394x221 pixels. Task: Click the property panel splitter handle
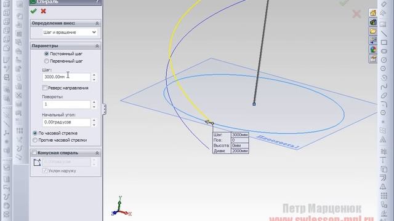tap(104, 109)
